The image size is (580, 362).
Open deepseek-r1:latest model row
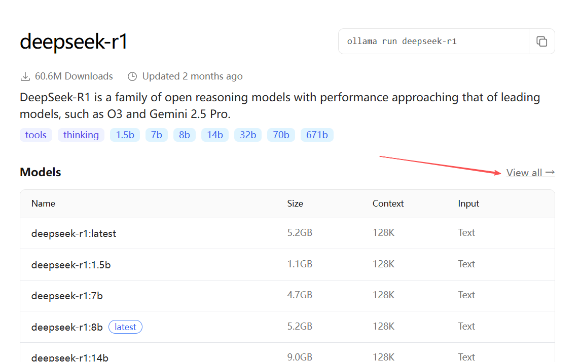[x=287, y=233]
